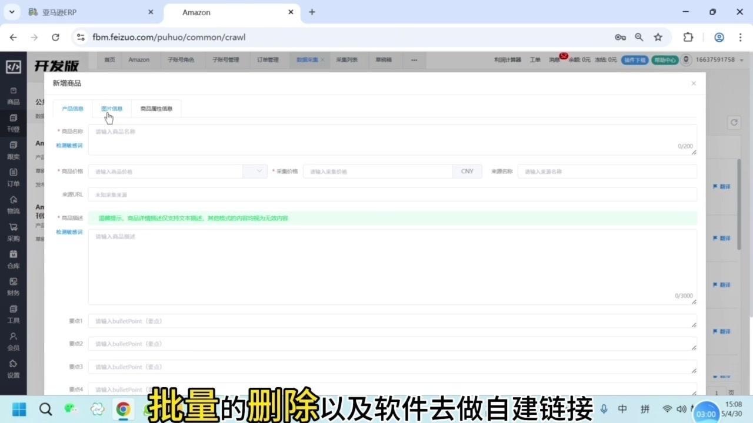Click the 来源名称 input field
The height and width of the screenshot is (423, 753).
[x=607, y=171]
